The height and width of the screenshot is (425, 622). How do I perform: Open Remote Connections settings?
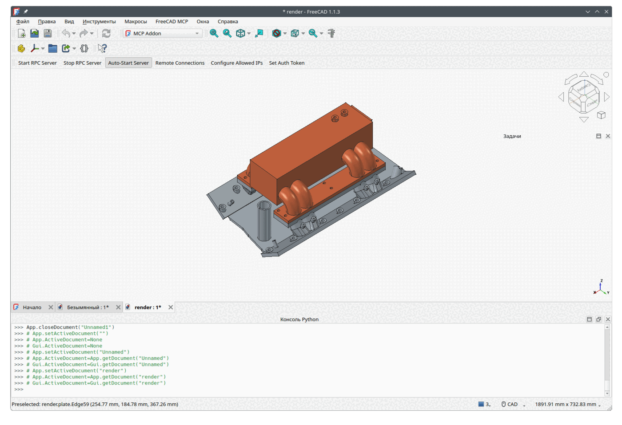coord(180,63)
